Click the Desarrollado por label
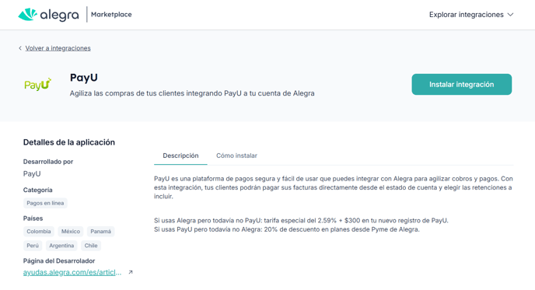The width and height of the screenshot is (535, 290). coord(48,162)
